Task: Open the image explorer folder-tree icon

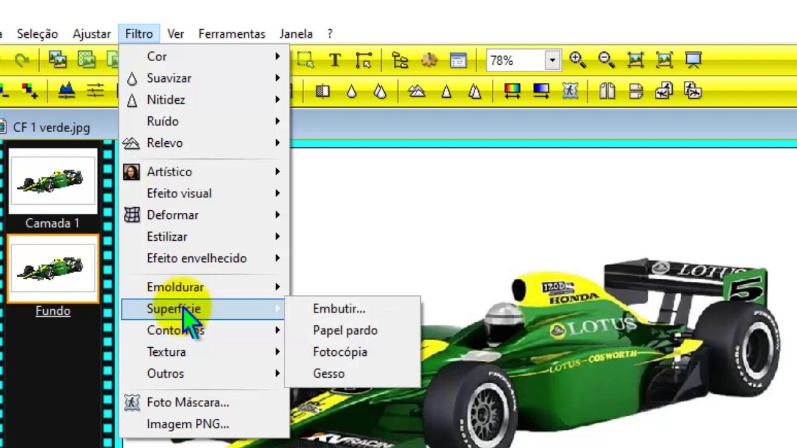Action: 400,60
